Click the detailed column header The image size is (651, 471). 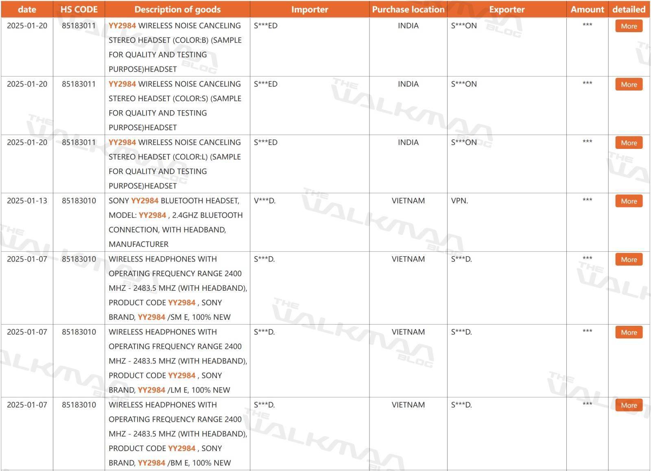629,9
